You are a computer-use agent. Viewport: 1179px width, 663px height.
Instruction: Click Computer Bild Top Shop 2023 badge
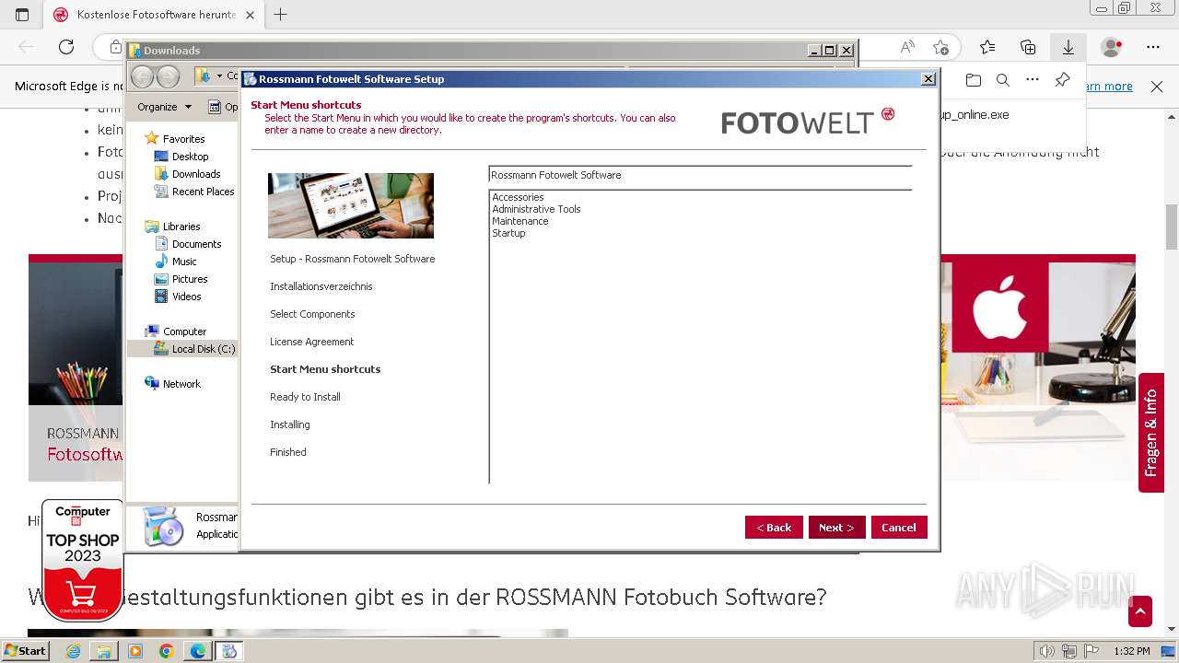click(82, 561)
